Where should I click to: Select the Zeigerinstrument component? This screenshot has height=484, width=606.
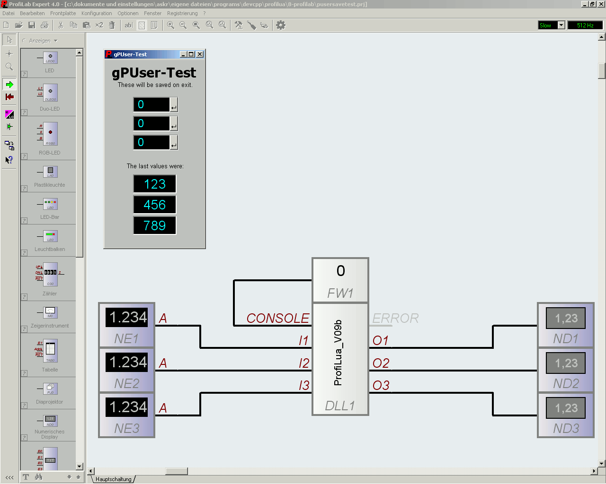click(50, 312)
